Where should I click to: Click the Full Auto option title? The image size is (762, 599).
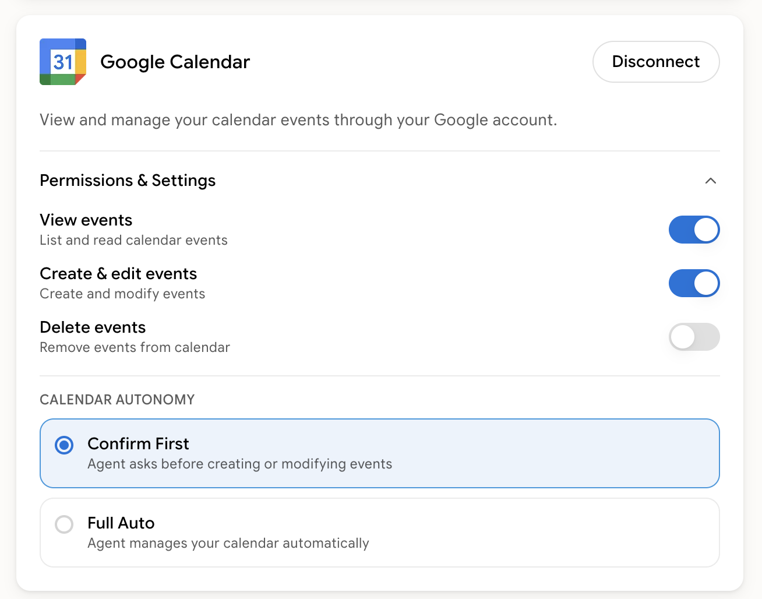121,523
